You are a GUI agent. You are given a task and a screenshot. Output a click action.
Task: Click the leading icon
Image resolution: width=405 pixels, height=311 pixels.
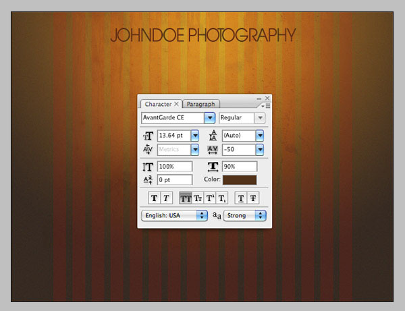click(213, 136)
